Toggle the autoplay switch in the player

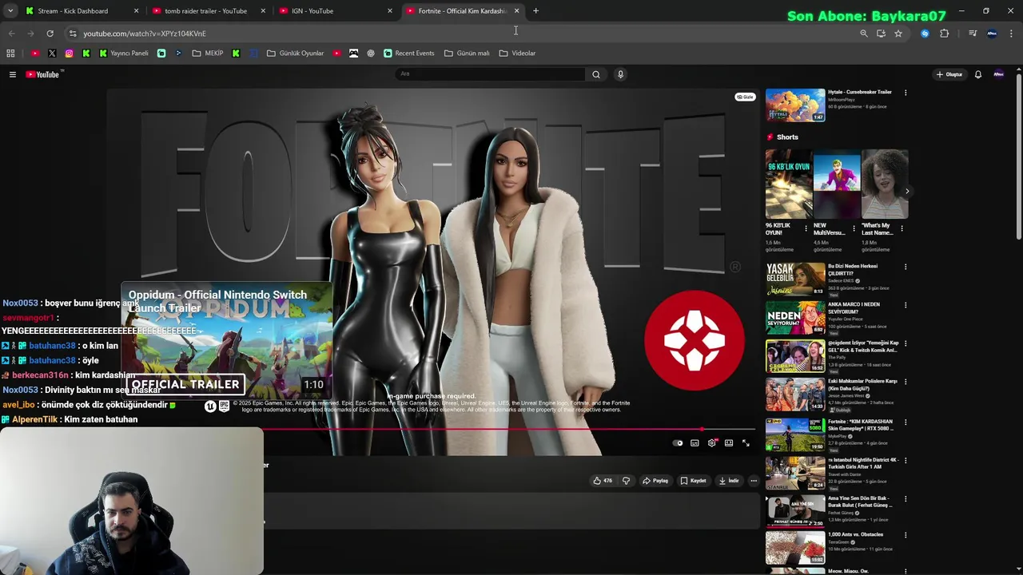point(678,443)
